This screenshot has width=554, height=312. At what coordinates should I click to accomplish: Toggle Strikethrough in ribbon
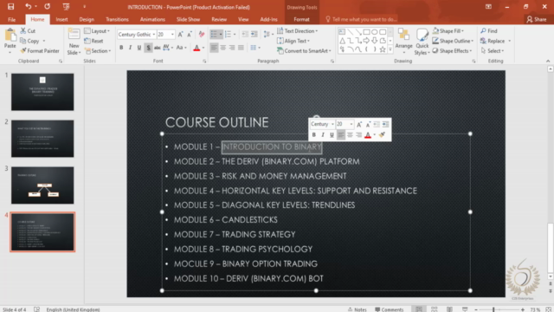tap(158, 48)
